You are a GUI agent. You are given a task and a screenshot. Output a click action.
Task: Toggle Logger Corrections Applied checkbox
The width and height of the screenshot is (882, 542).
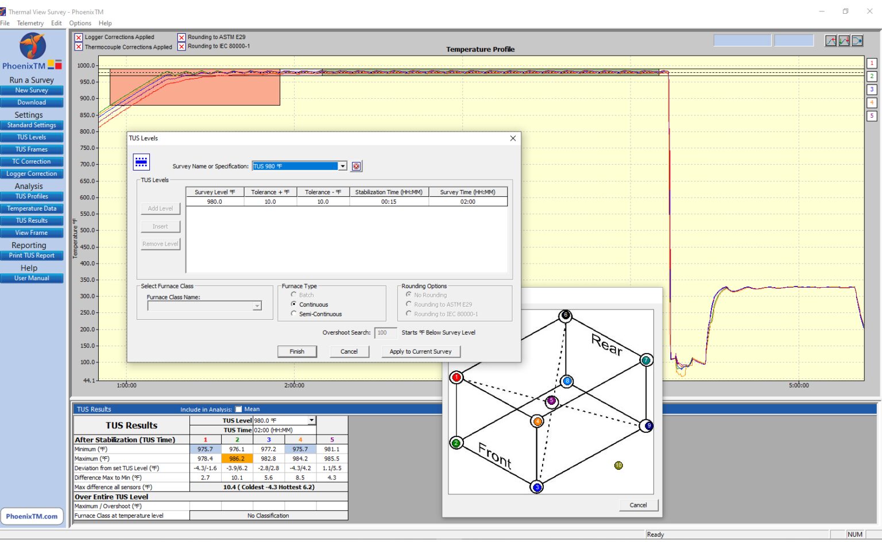coord(79,37)
